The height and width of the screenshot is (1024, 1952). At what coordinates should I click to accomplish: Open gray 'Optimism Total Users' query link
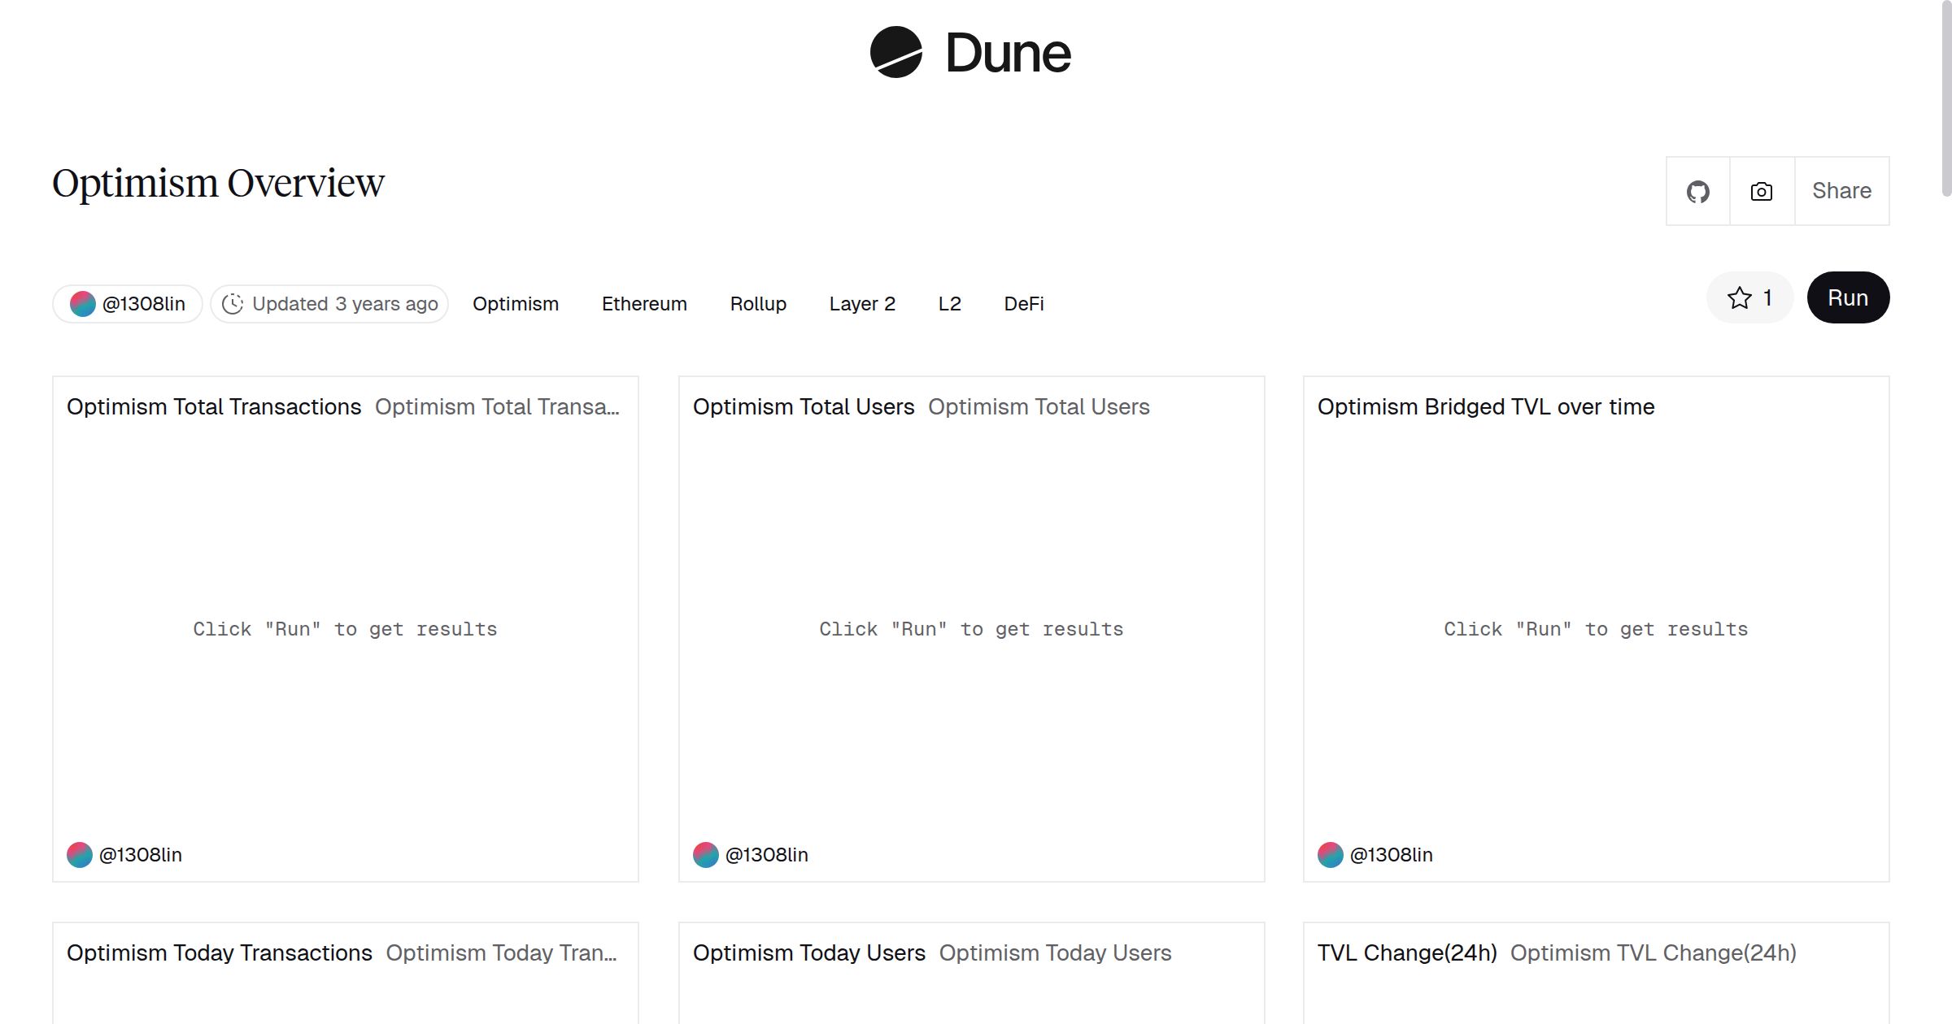point(1039,406)
